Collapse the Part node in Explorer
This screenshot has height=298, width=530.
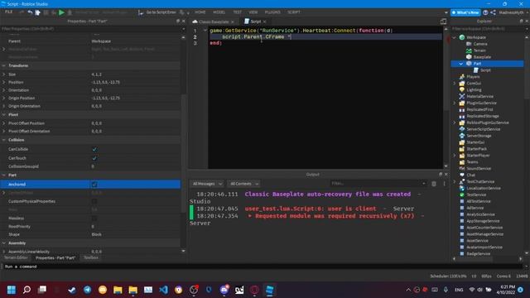tap(461, 64)
